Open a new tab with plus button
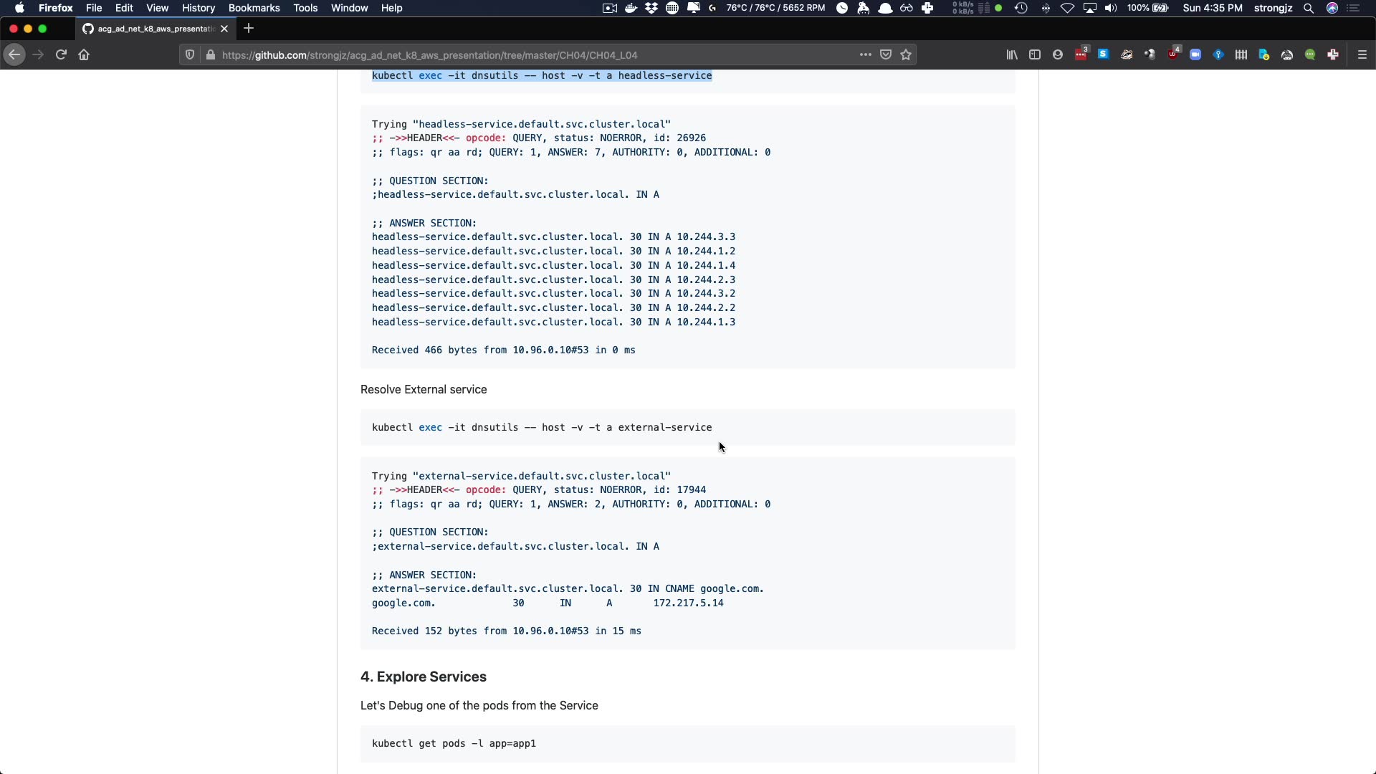1376x774 pixels. tap(249, 29)
